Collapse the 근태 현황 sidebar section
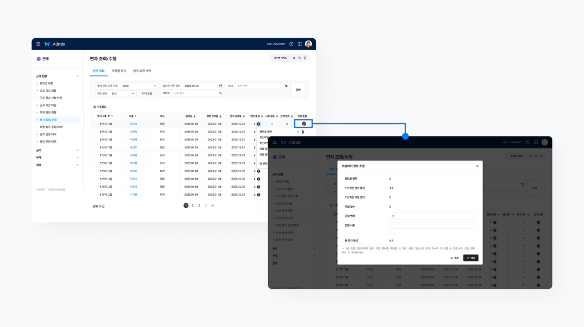Image resolution: width=584 pixels, height=327 pixels. 78,76
